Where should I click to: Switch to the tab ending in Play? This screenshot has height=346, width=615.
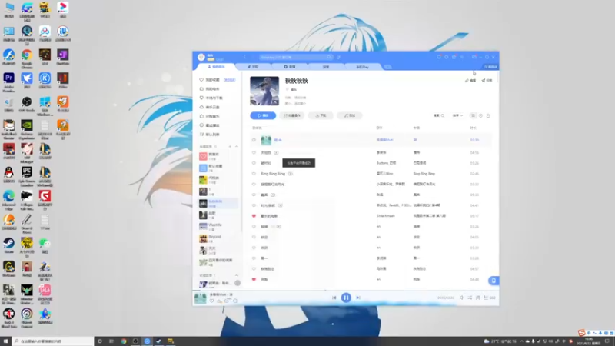tap(362, 67)
